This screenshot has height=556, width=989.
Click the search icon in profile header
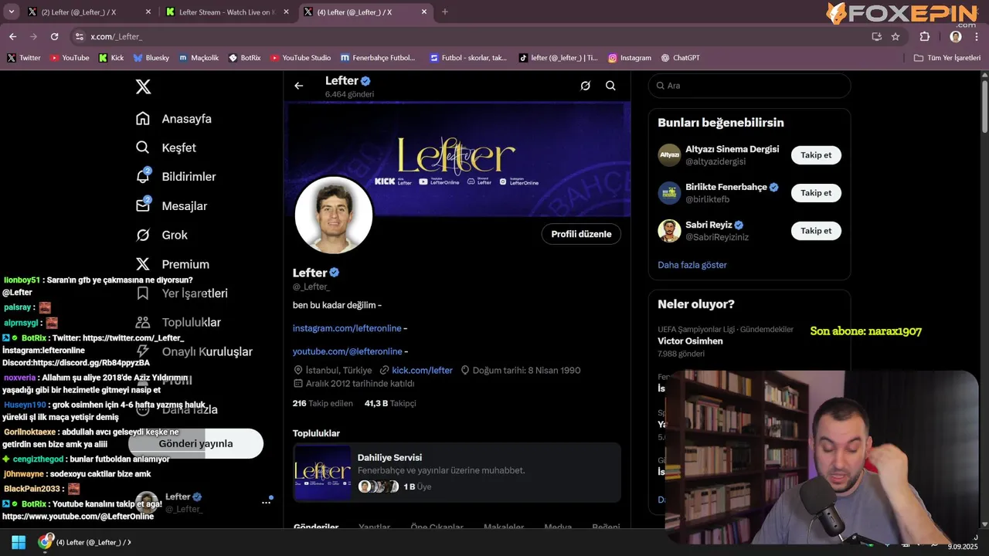610,86
